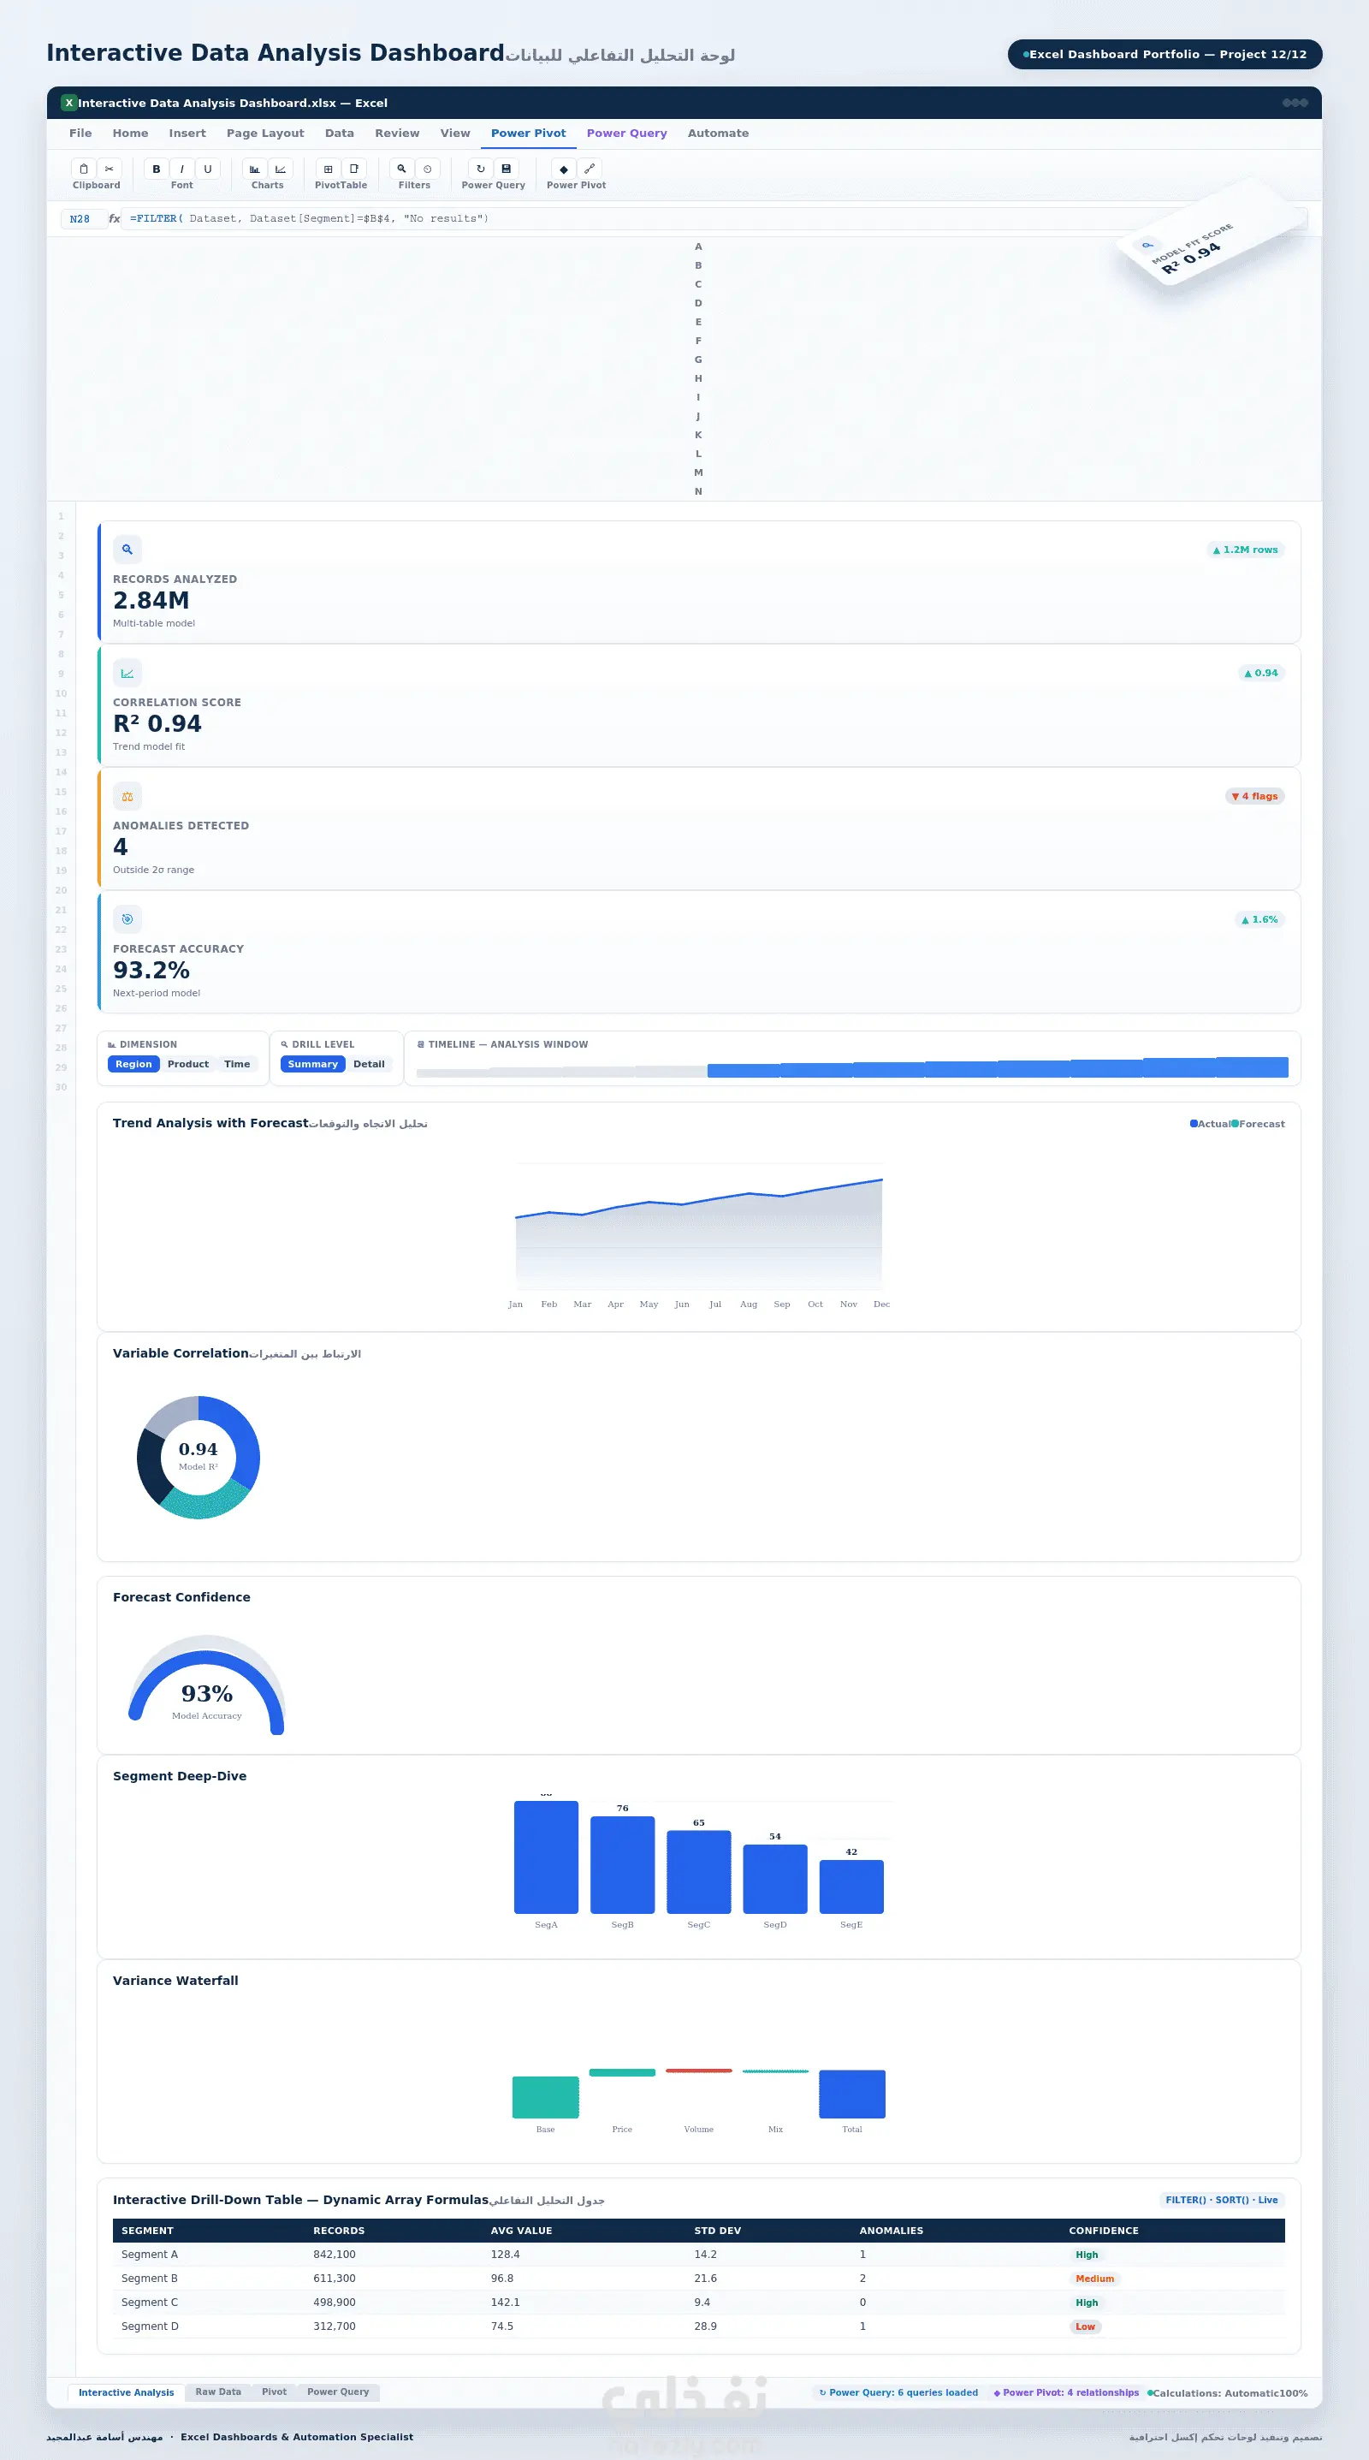This screenshot has height=2460, width=1369.
Task: Click the 498,900 records cell
Action: pyautogui.click(x=335, y=2303)
